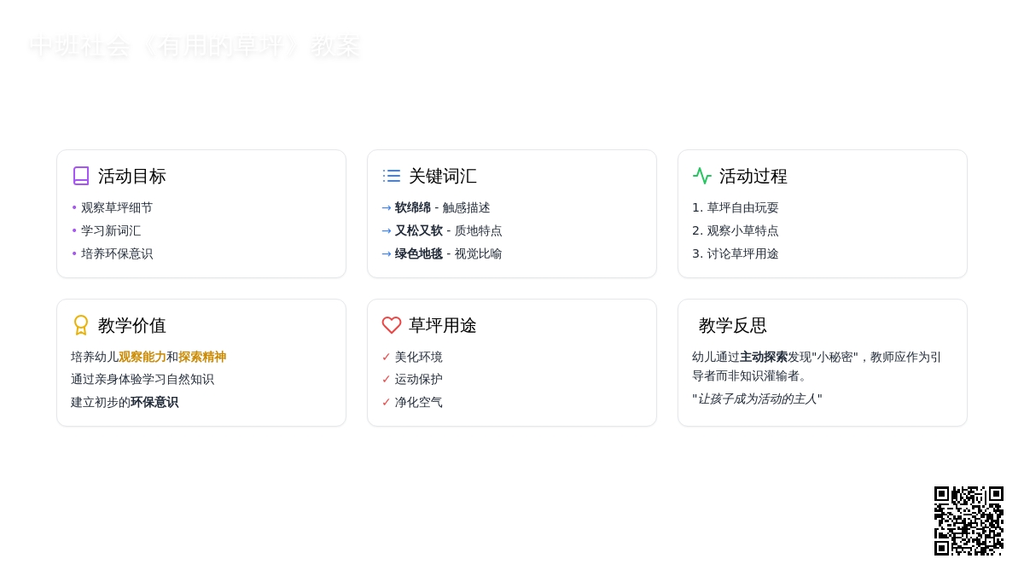Viewport: 1024px width, 576px height.
Task: Click the slide title 《有用的草坪》教案
Action: [x=195, y=46]
